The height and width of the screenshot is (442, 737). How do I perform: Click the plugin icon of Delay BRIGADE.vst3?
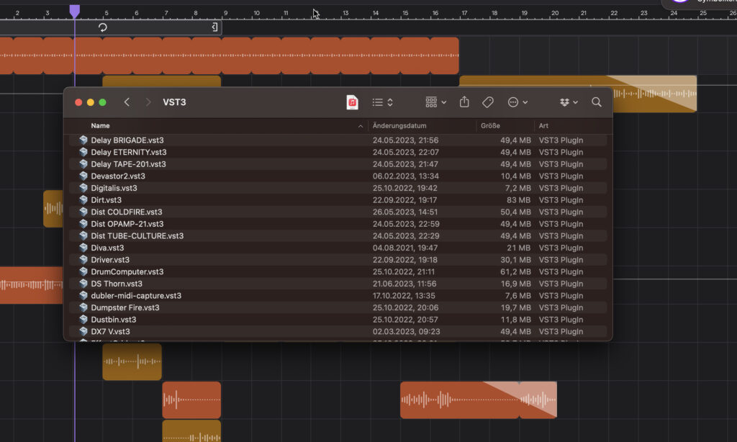(83, 140)
